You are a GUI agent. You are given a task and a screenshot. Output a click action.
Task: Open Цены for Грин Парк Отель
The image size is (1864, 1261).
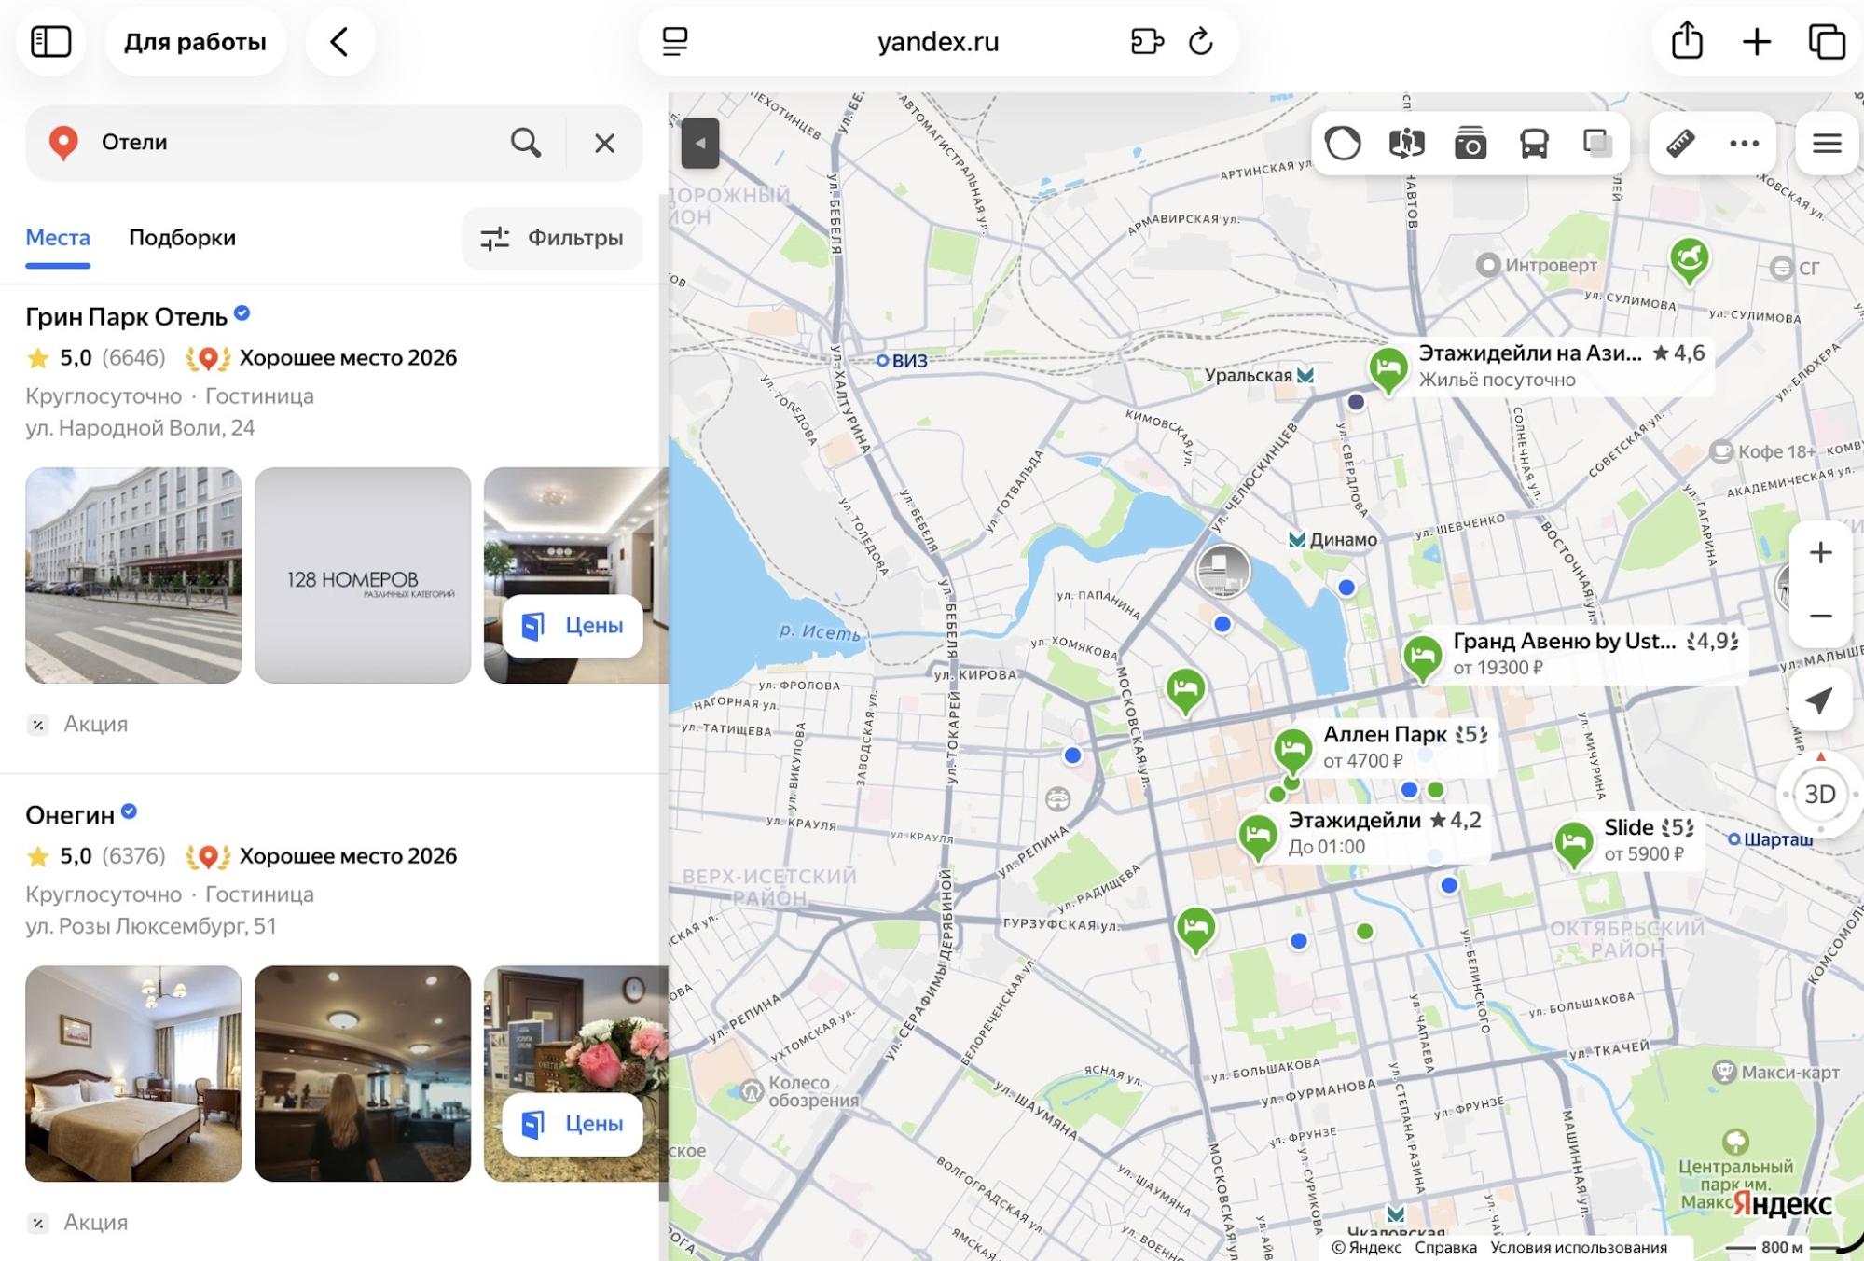(573, 626)
